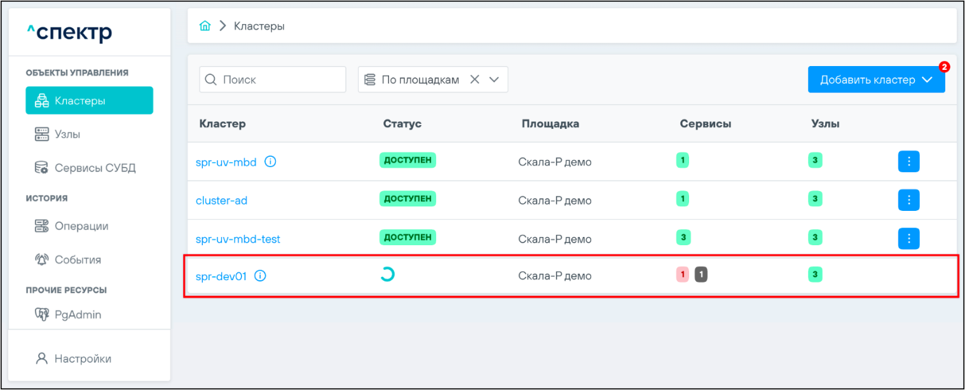Viewport: 965px width, 390px height.
Task: Open the cluster-ad cluster link
Action: (x=221, y=201)
